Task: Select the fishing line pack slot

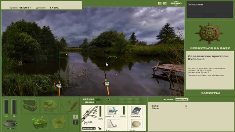Action: click(x=136, y=110)
